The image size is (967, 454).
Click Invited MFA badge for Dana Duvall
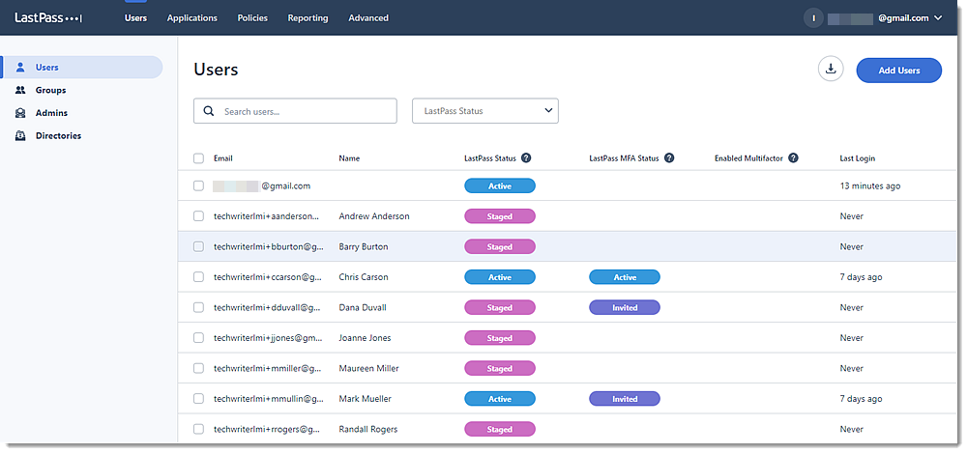(624, 307)
